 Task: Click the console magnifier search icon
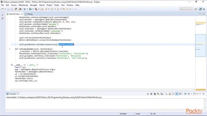[x=158, y=94]
